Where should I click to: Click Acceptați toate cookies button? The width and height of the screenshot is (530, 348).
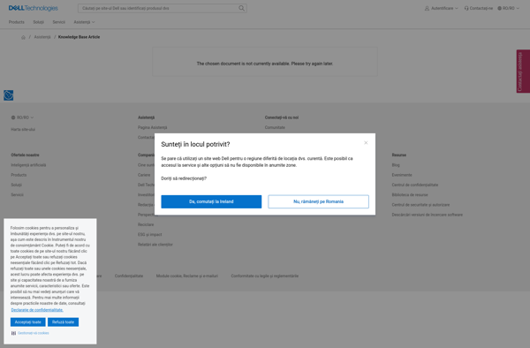[x=27, y=322]
